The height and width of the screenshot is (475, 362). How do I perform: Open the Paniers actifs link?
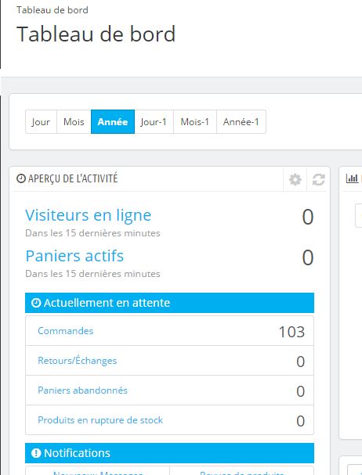point(74,256)
